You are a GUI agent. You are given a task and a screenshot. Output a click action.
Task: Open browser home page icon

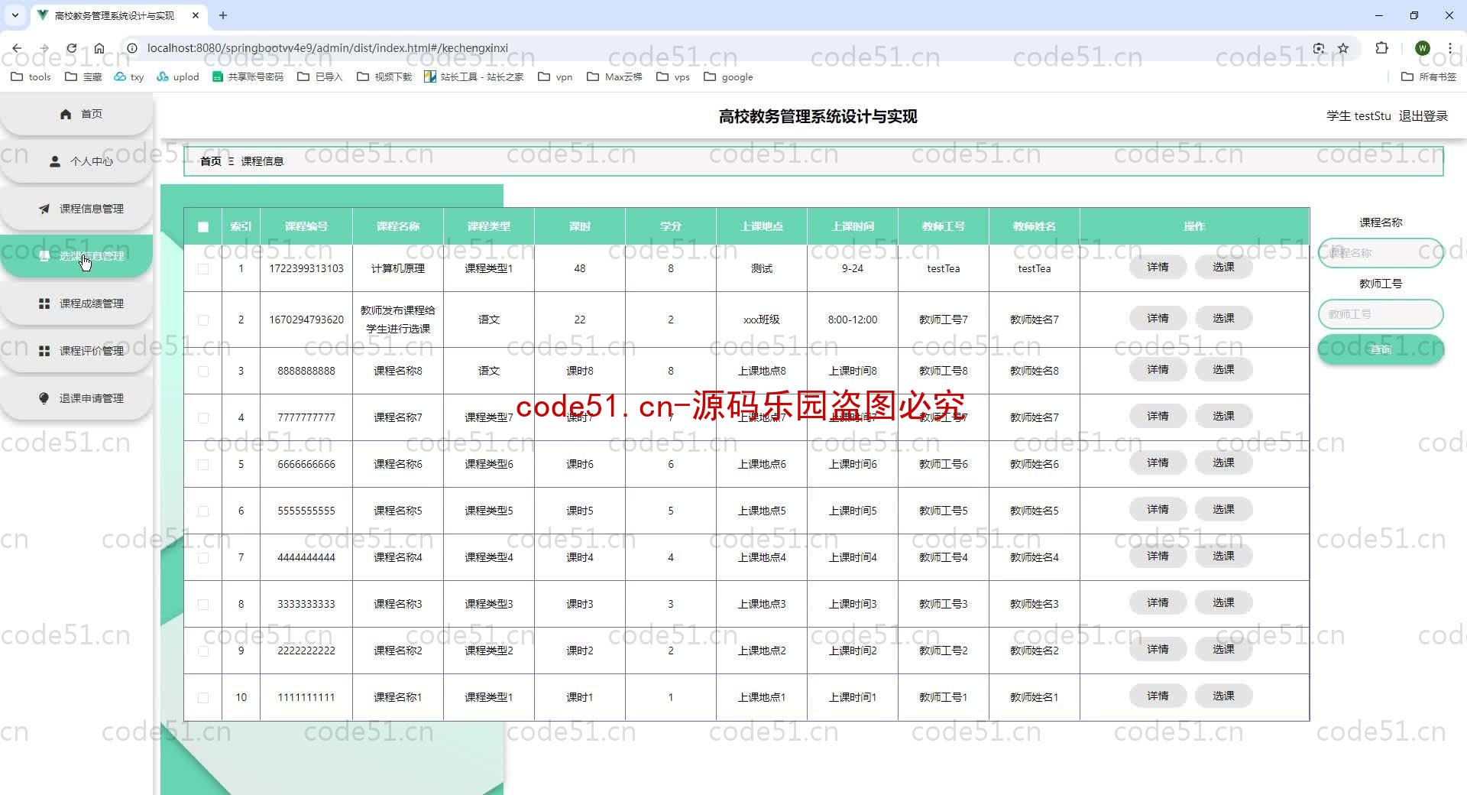(x=99, y=48)
